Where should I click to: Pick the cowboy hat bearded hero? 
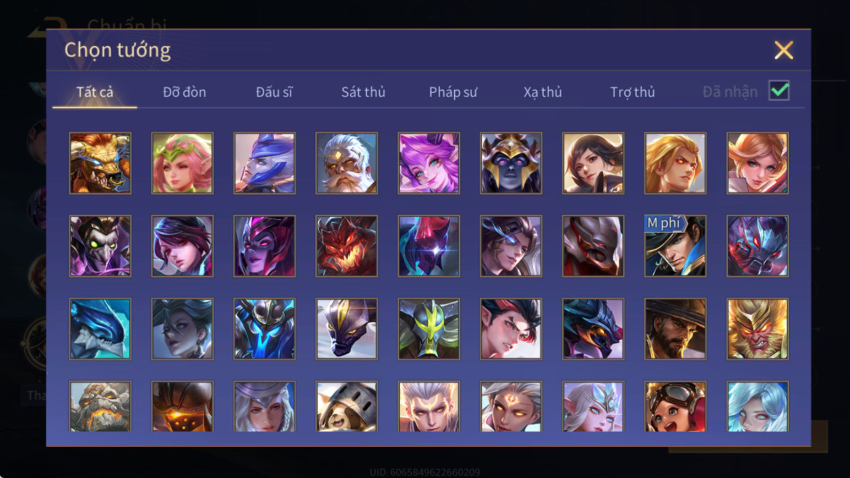(x=675, y=329)
